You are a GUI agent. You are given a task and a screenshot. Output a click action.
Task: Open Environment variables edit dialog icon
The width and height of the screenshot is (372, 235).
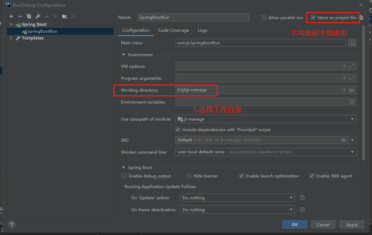point(352,102)
